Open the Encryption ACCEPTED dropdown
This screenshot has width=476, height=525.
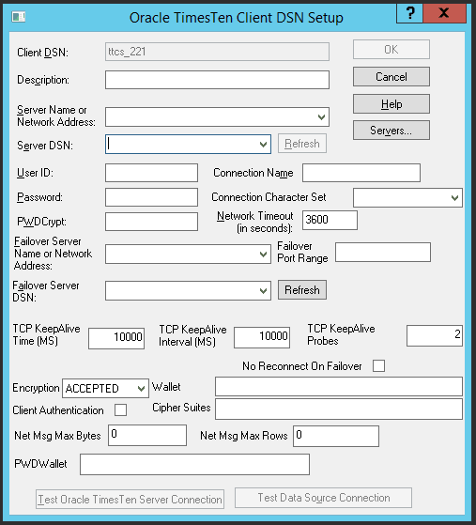pyautogui.click(x=141, y=389)
